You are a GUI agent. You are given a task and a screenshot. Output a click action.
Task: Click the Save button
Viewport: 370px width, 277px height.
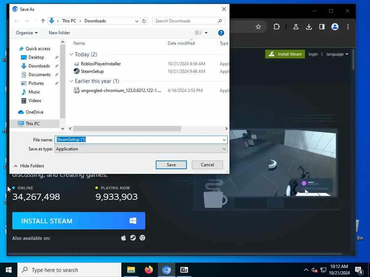click(x=171, y=165)
